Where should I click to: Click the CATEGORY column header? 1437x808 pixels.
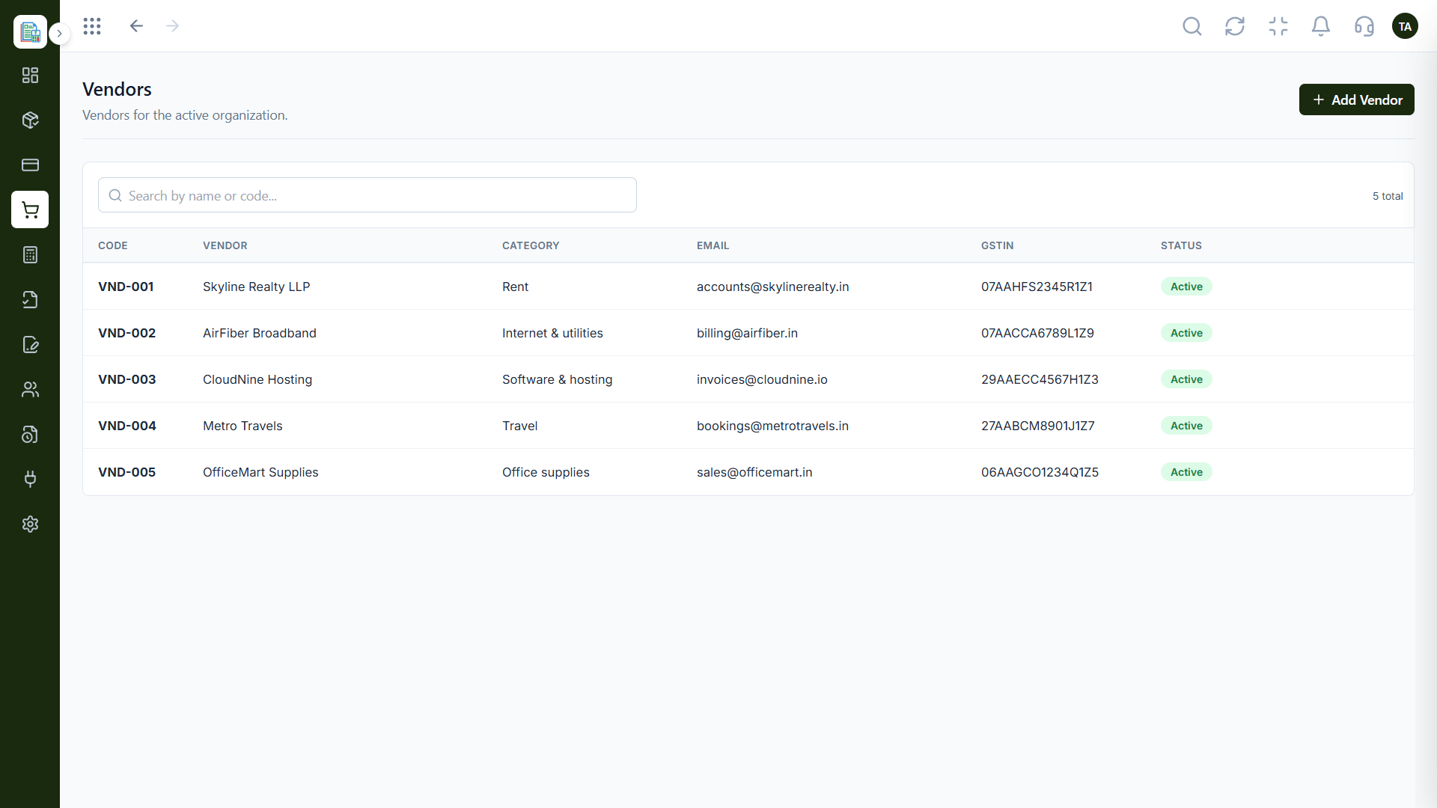coord(531,245)
